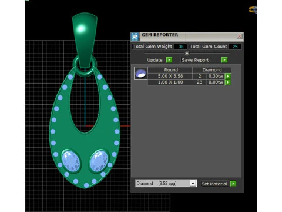Select the right large oval gem on pendant

pyautogui.click(x=99, y=161)
